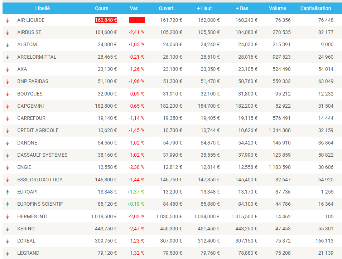Click the 182,800 € price for CAPGEMINI
Viewport: 342px width, 259px height.
click(x=106, y=106)
